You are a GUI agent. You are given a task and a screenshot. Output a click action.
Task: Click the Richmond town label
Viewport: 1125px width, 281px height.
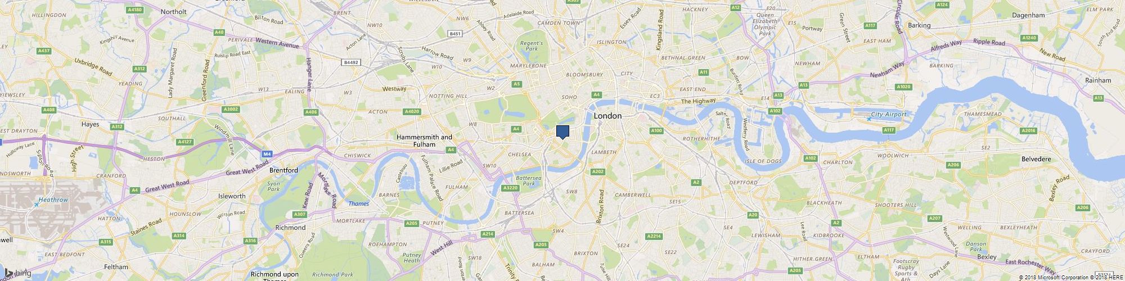tap(290, 228)
